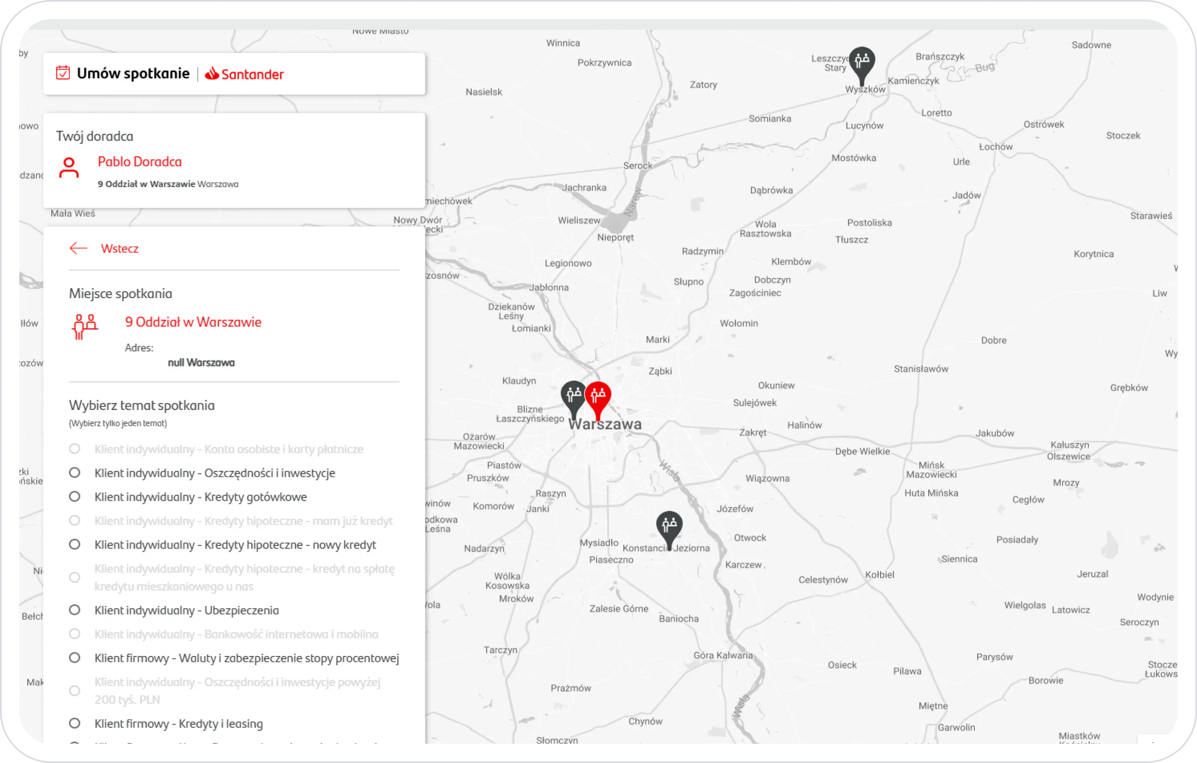This screenshot has width=1197, height=763.
Task: Click the calendar icon by Umów spotkanie
Action: point(62,73)
